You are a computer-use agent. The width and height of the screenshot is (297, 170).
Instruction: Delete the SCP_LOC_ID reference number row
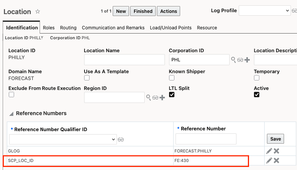point(276,160)
